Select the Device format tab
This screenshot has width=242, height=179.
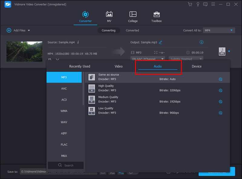(197, 66)
